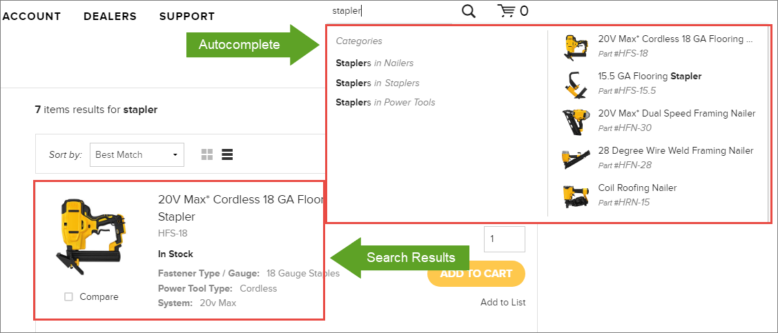Viewport: 778px width, 333px height.
Task: Switch to list view layout icon
Action: [227, 154]
